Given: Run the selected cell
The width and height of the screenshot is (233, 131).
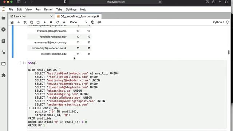Looking at the screenshot, I should (44, 22).
